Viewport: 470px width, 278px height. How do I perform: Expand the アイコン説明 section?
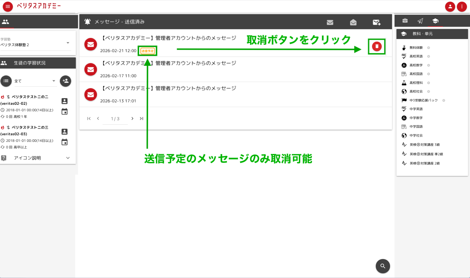pos(68,158)
